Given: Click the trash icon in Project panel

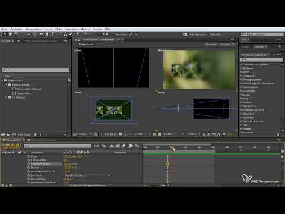Looking at the screenshot, I should 35,134.
